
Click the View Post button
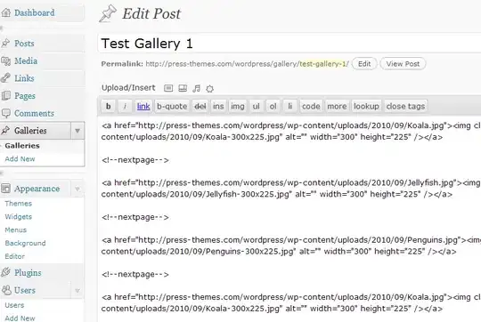403,64
